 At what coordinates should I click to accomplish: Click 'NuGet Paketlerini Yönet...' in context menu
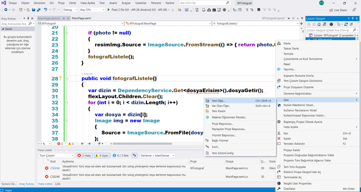point(299,105)
